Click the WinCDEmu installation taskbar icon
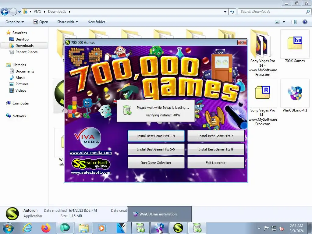This screenshot has width=312, height=234. pos(159,228)
